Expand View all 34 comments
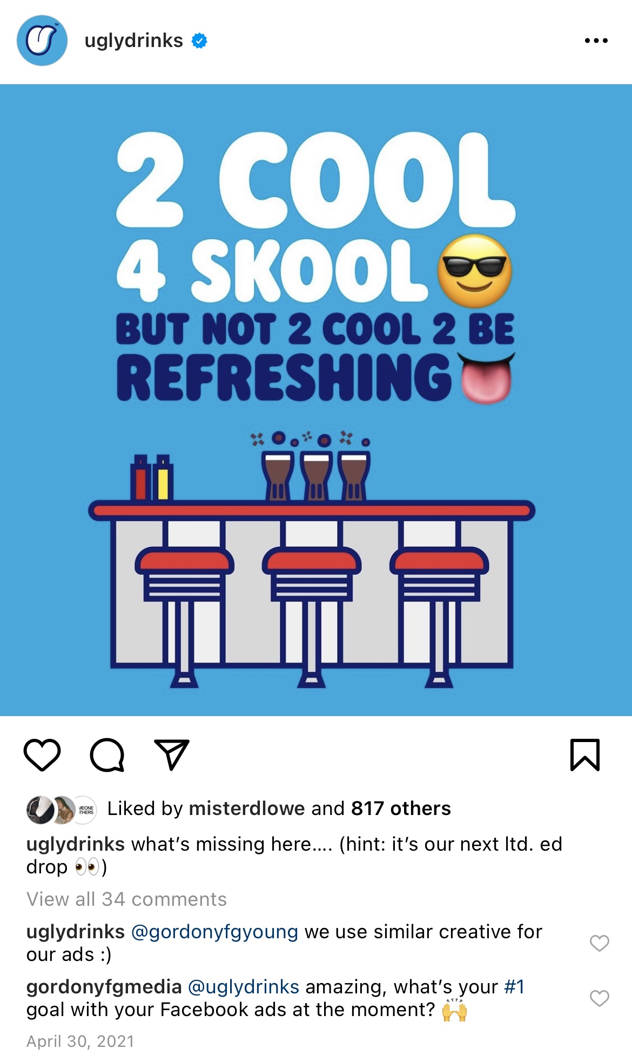The width and height of the screenshot is (632, 1062). 126,899
